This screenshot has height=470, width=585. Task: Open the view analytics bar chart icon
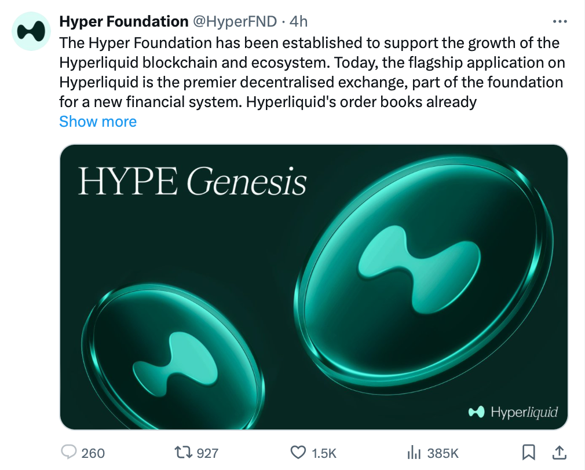click(414, 453)
